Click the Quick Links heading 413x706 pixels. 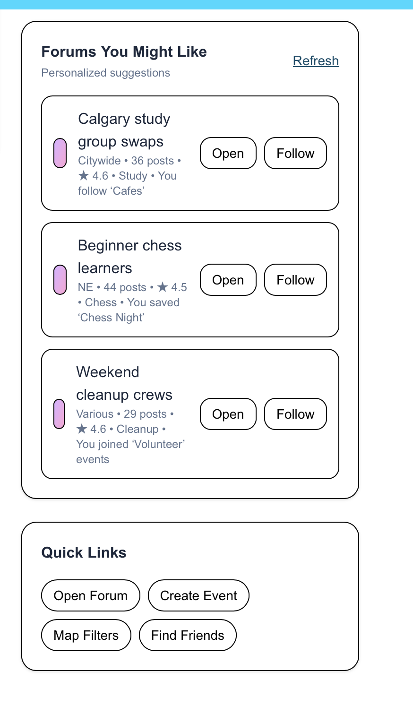[x=84, y=552]
